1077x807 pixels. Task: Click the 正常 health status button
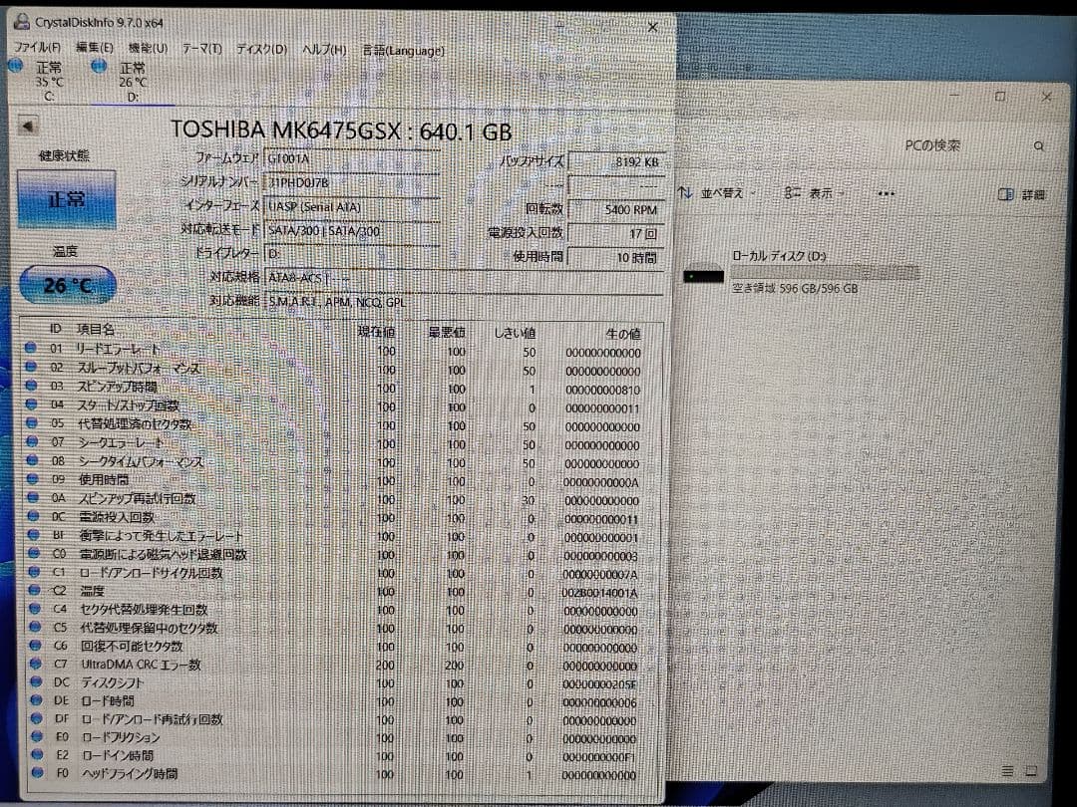point(64,199)
